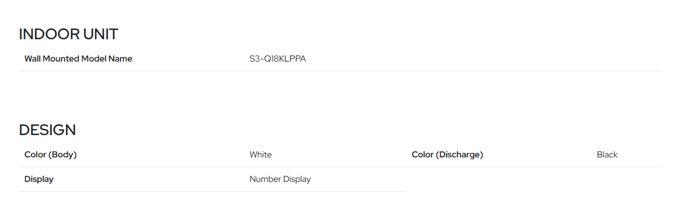
Task: Click the word UNIT in the heading
Action: (101, 34)
